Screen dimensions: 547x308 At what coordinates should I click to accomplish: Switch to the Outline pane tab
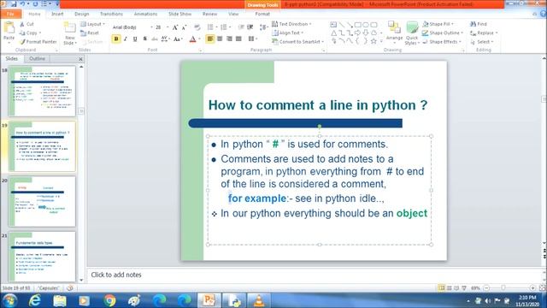pos(37,59)
